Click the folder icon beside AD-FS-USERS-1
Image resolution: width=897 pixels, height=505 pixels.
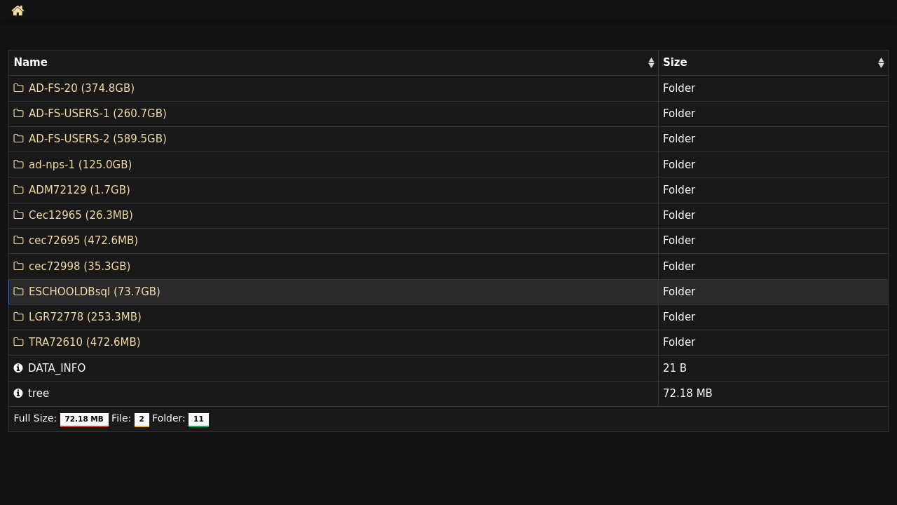pyautogui.click(x=19, y=114)
